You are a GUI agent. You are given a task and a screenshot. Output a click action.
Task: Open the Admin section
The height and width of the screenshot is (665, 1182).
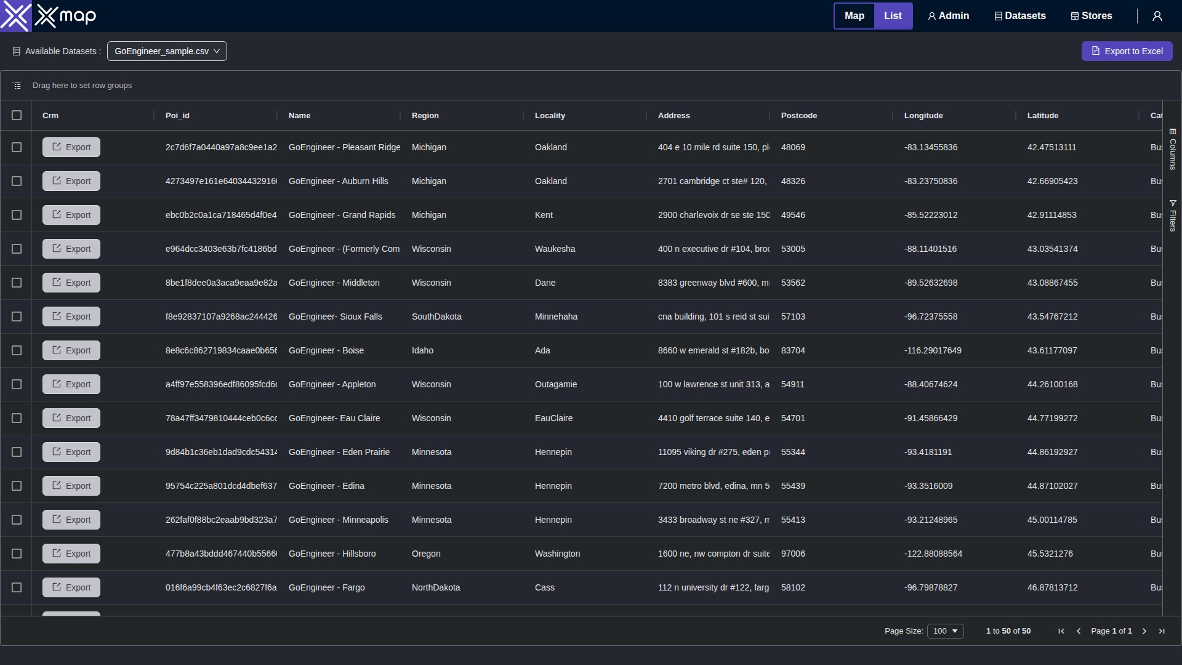point(947,15)
